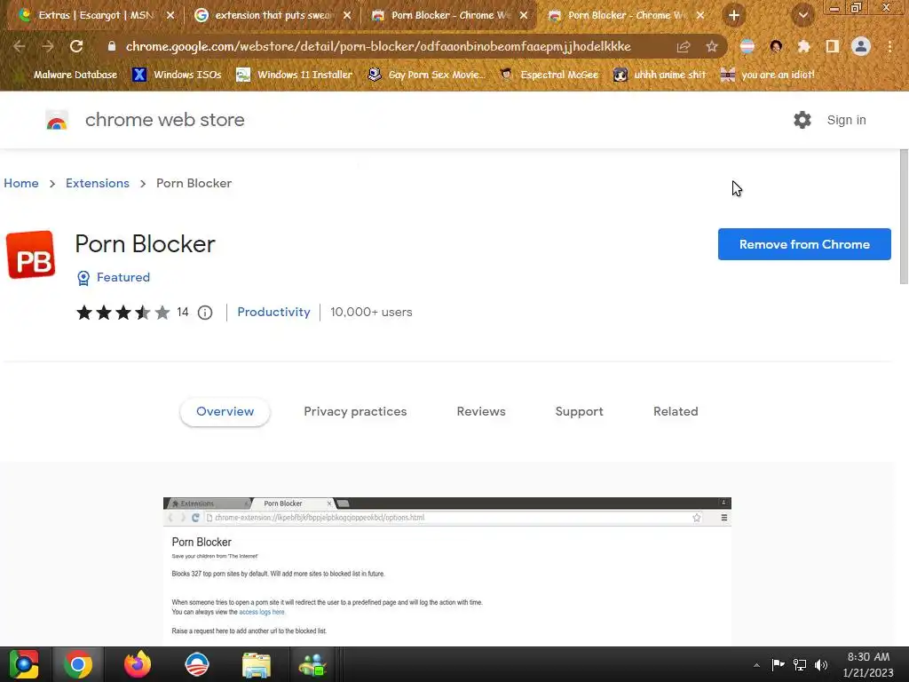Open the rating info circle icon
Viewport: 909px width, 682px height.
pos(205,313)
